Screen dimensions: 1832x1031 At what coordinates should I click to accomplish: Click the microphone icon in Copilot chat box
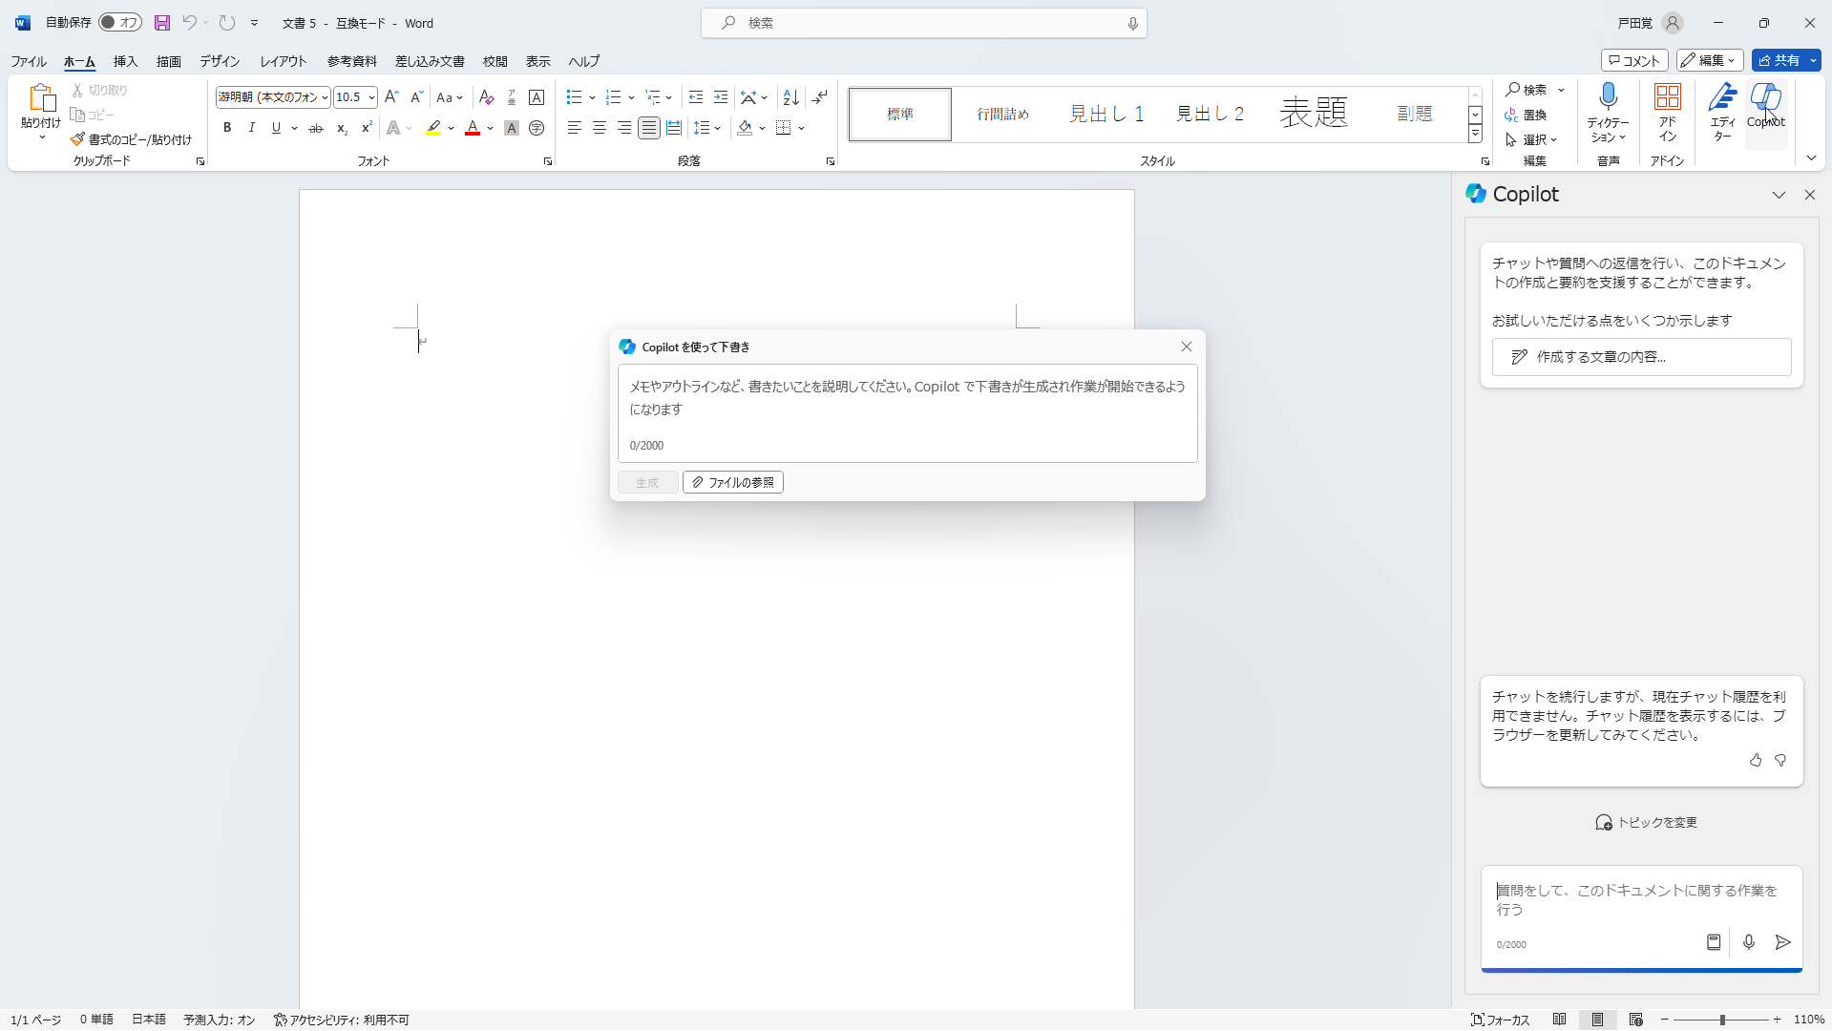point(1749,942)
